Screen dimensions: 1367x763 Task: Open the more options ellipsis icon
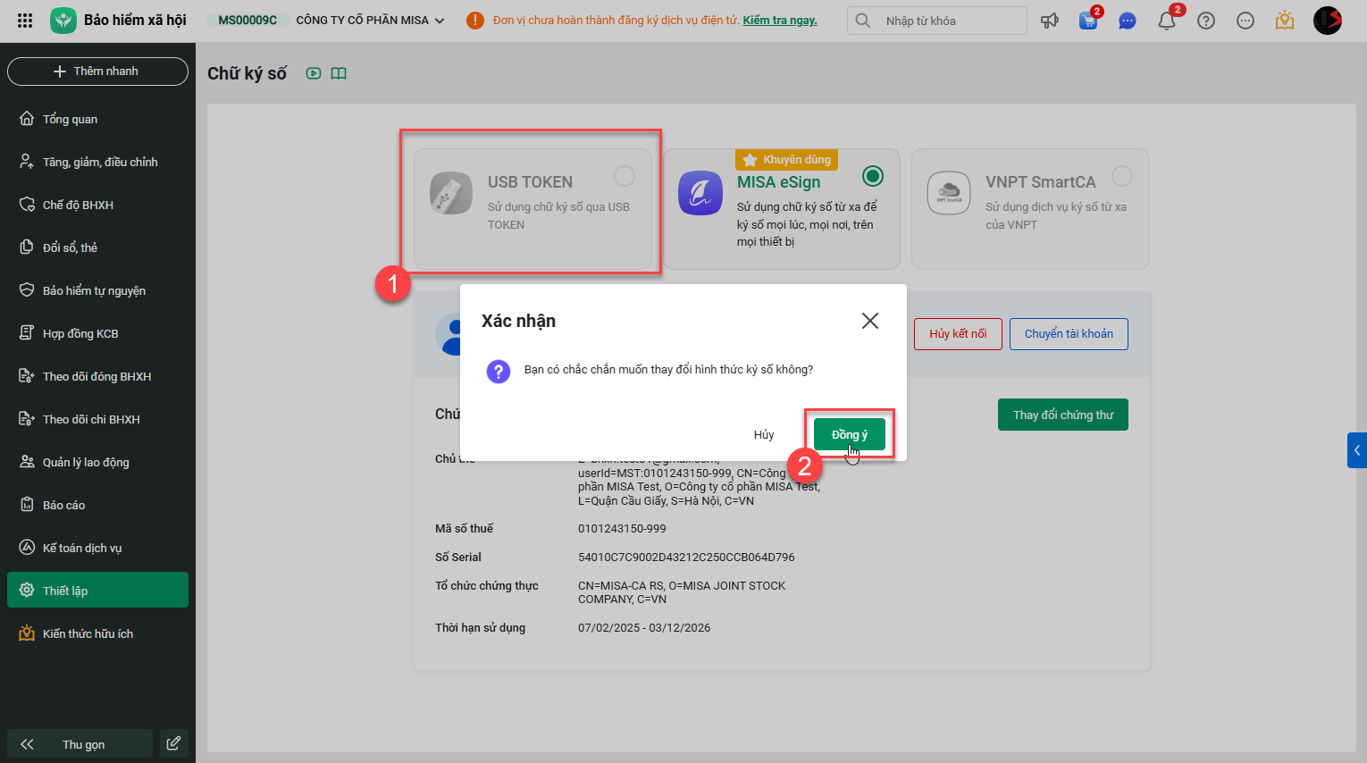coord(1245,21)
